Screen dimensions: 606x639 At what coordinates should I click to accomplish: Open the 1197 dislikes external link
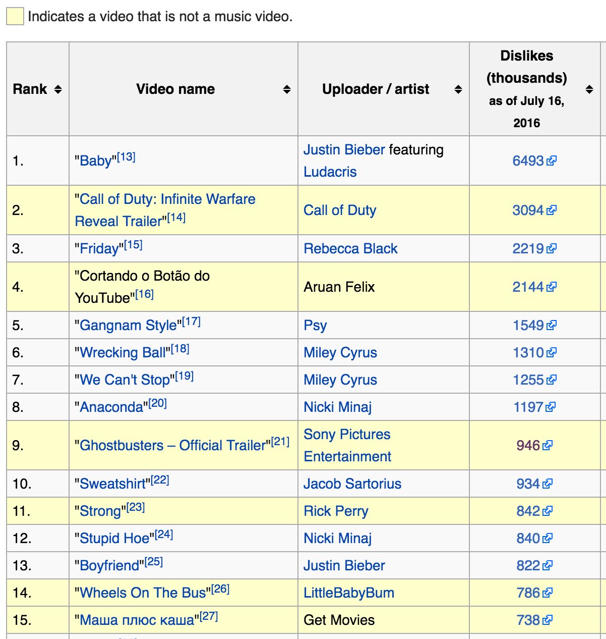pyautogui.click(x=534, y=407)
